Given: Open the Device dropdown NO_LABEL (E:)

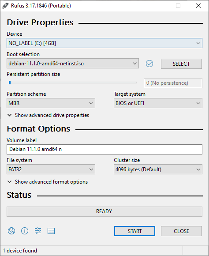Looking at the screenshot, I should [x=104, y=43].
